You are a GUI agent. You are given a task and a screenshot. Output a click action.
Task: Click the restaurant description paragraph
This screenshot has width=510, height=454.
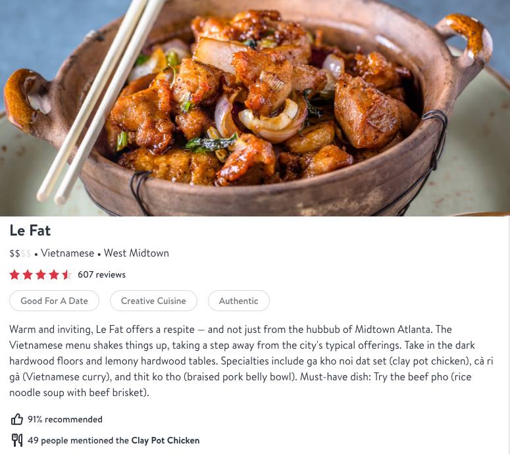click(x=251, y=361)
